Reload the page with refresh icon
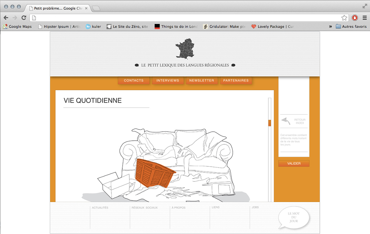 [x=24, y=18]
